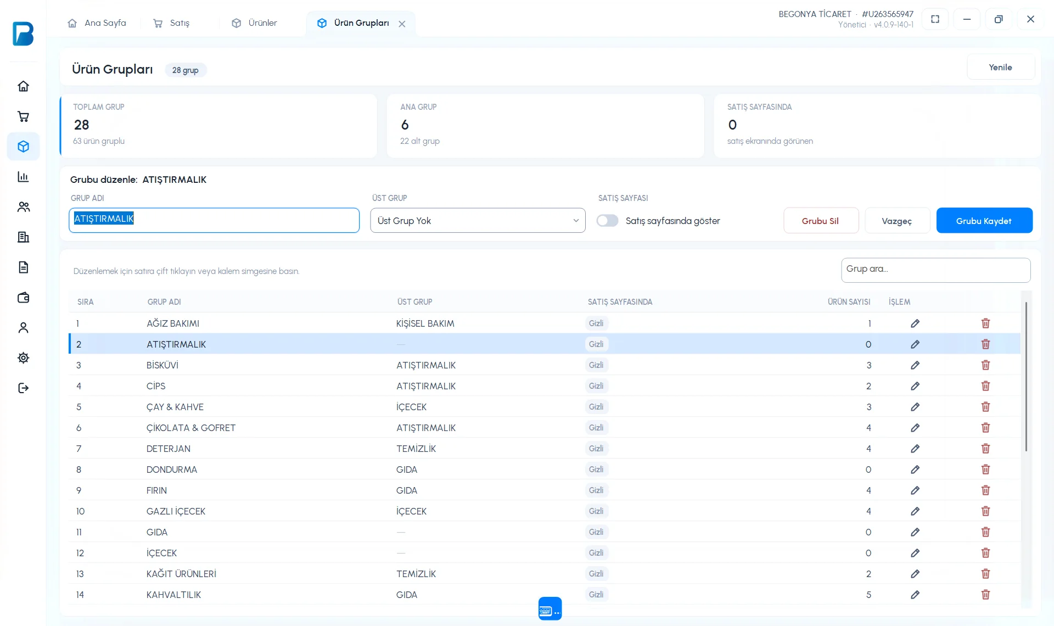Viewport: 1054px width, 626px height.
Task: Edit the DETERJAN group with pencil icon
Action: [915, 449]
